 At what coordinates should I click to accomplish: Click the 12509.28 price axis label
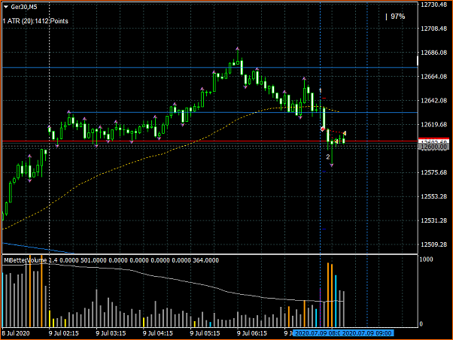coord(434,244)
